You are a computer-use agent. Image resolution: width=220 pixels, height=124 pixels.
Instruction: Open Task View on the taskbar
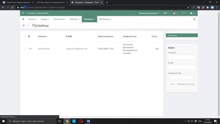tap(59, 121)
